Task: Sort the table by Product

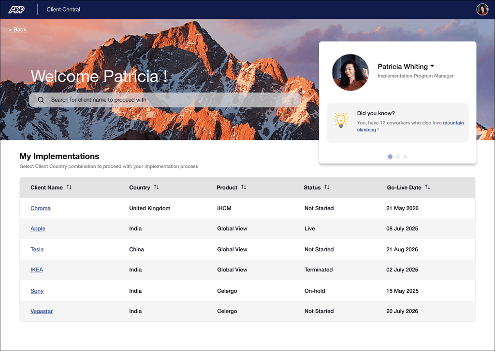Action: pos(244,187)
